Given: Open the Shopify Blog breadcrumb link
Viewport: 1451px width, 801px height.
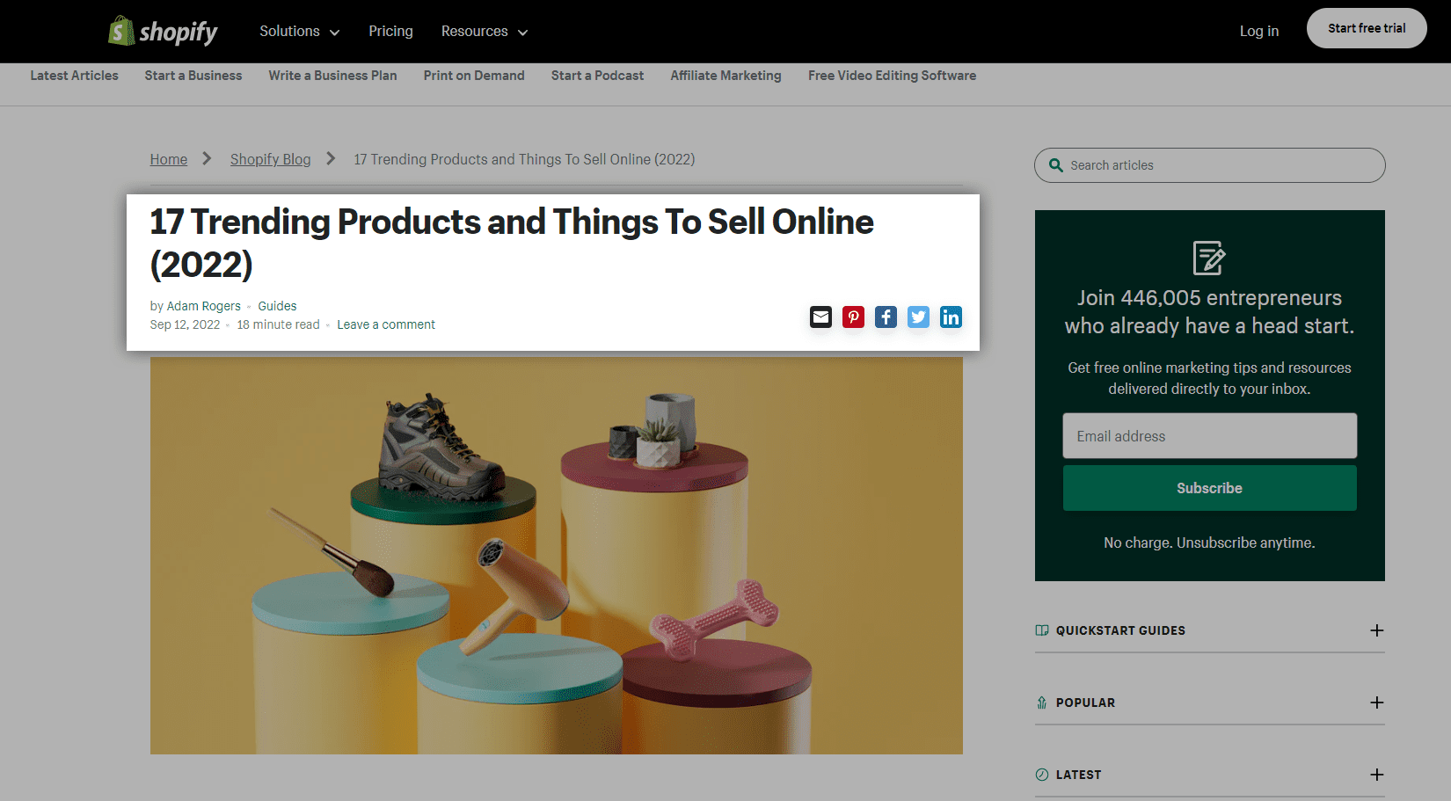Looking at the screenshot, I should (270, 159).
